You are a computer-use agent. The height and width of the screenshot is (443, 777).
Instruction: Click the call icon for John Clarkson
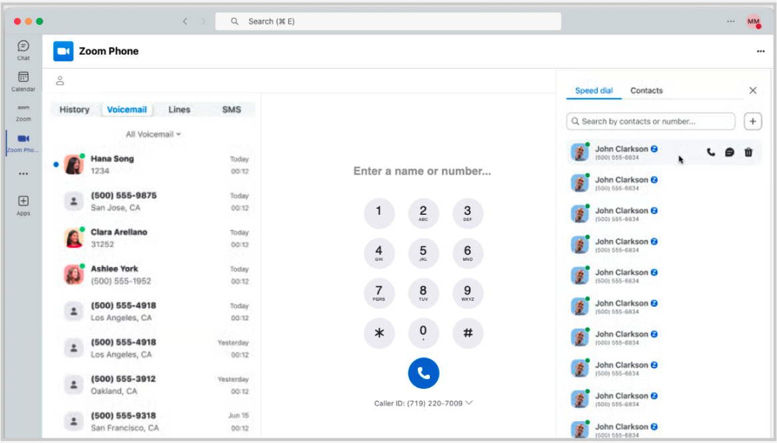tap(711, 152)
